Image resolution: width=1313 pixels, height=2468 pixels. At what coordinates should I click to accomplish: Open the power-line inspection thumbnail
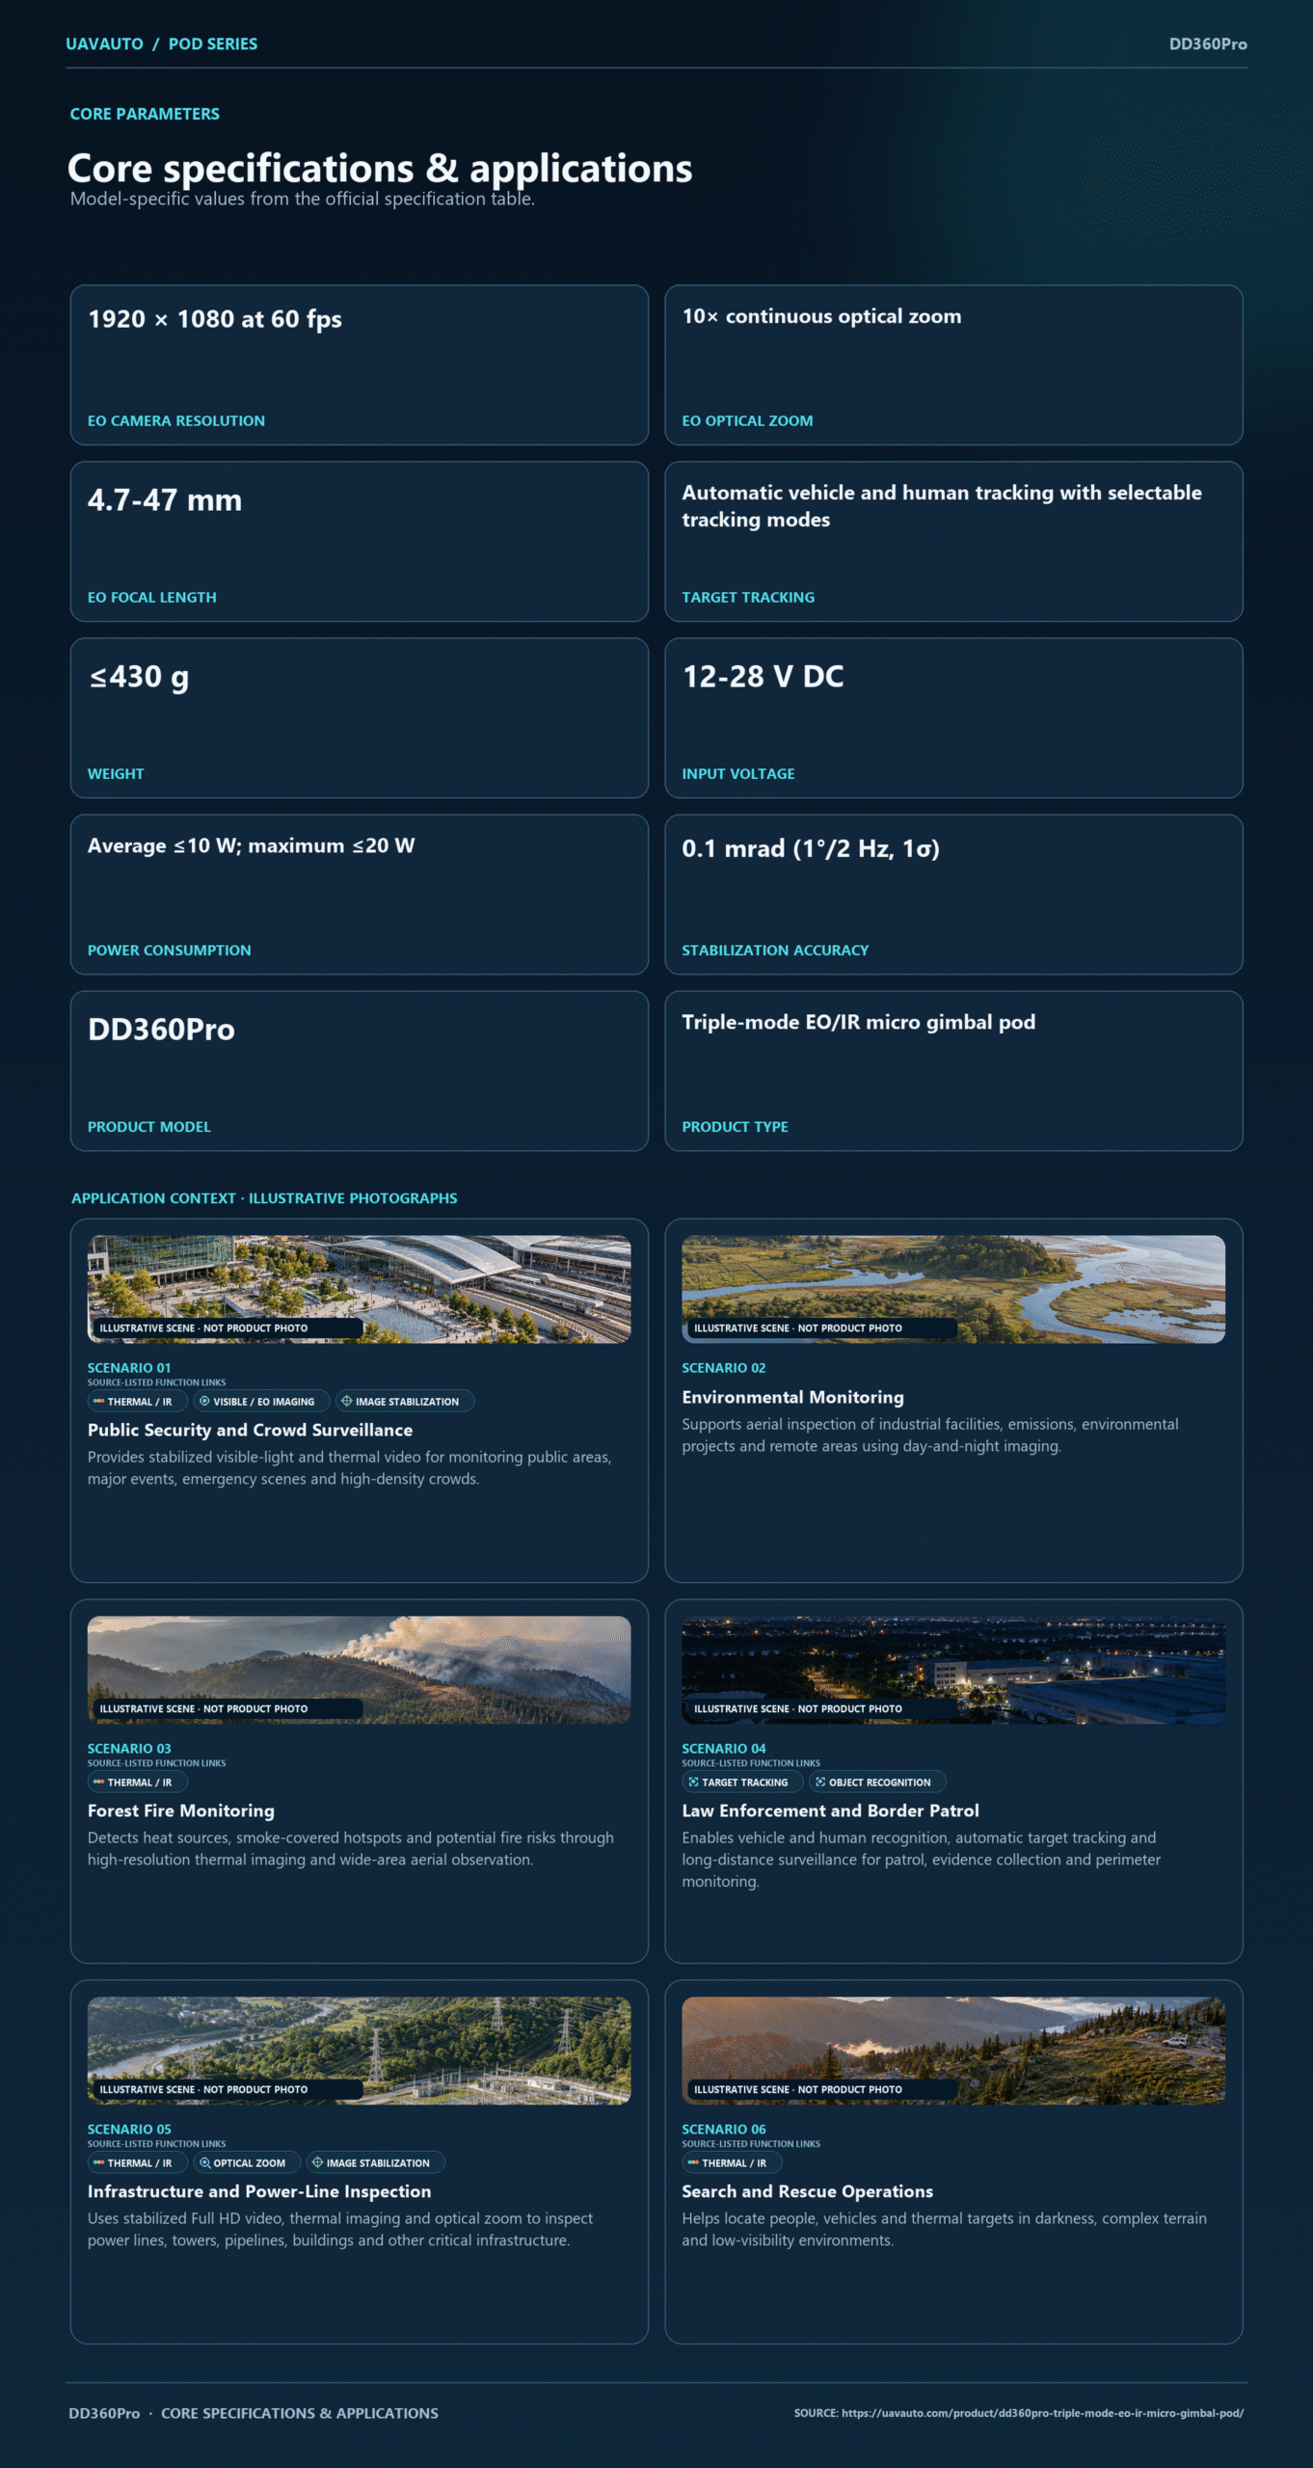pyautogui.click(x=360, y=2051)
